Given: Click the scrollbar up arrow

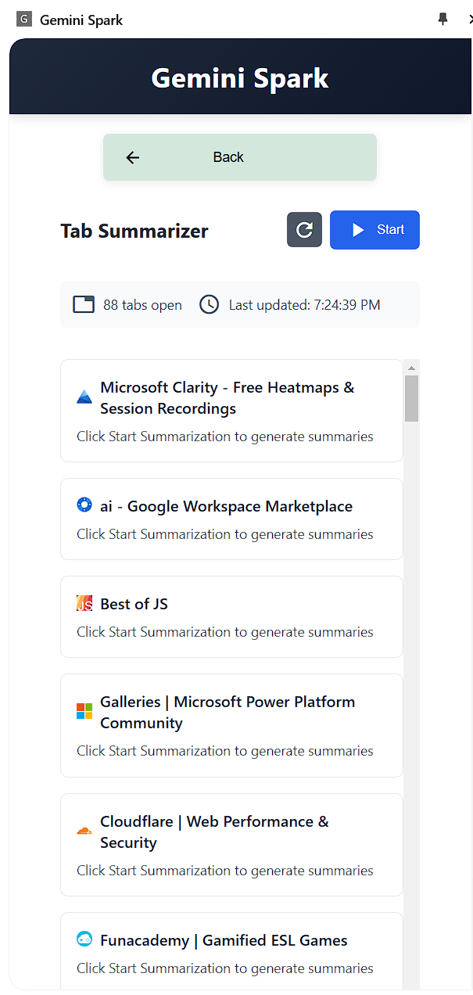Looking at the screenshot, I should pyautogui.click(x=412, y=367).
